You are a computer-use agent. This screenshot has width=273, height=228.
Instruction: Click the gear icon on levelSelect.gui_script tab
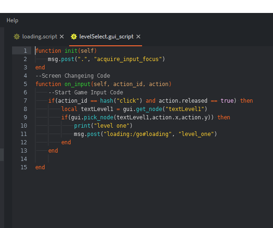coord(74,37)
